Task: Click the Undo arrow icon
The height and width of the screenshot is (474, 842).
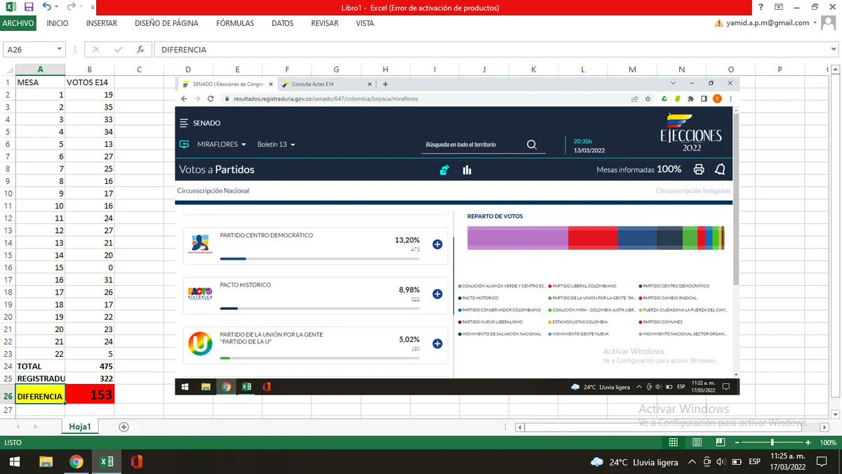Action: click(x=47, y=7)
